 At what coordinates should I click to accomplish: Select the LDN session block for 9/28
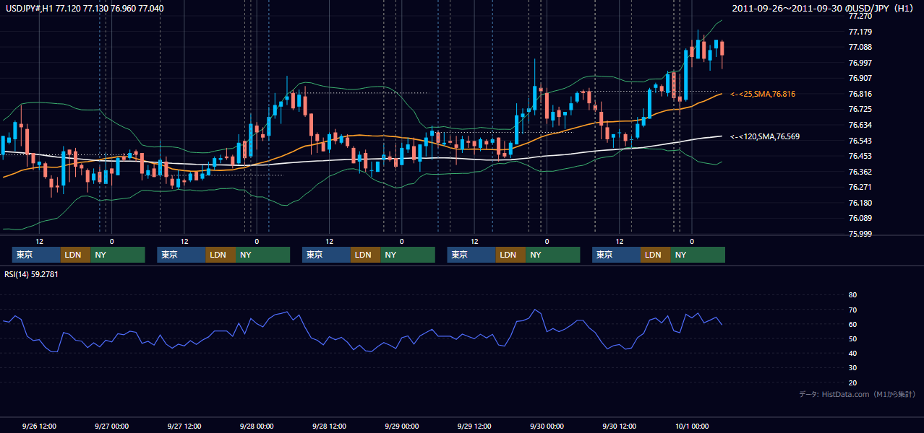[x=366, y=255]
